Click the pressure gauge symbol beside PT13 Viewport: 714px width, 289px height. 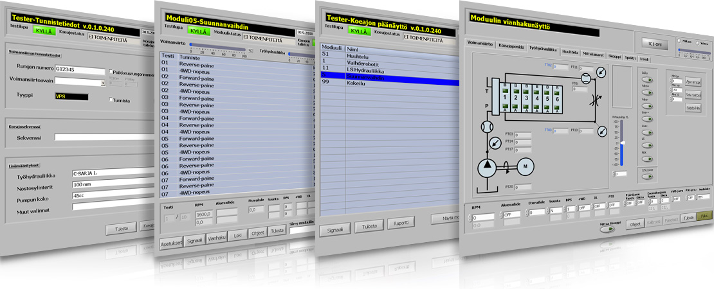click(602, 131)
